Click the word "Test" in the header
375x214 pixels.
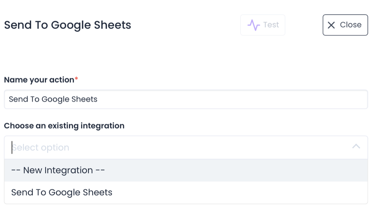click(x=271, y=25)
